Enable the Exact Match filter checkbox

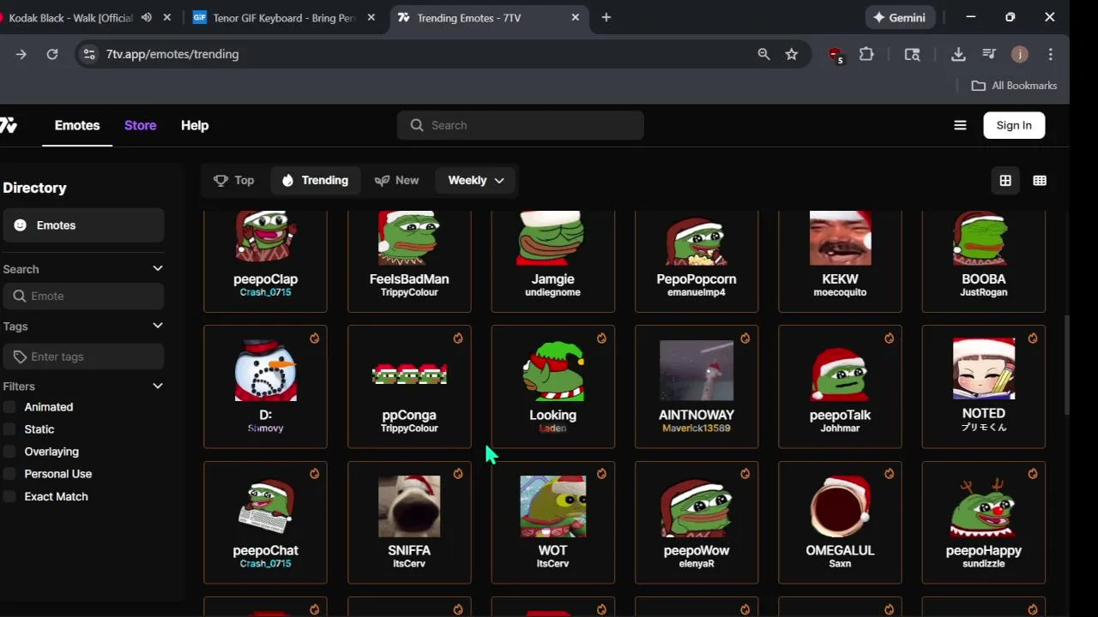tap(9, 496)
